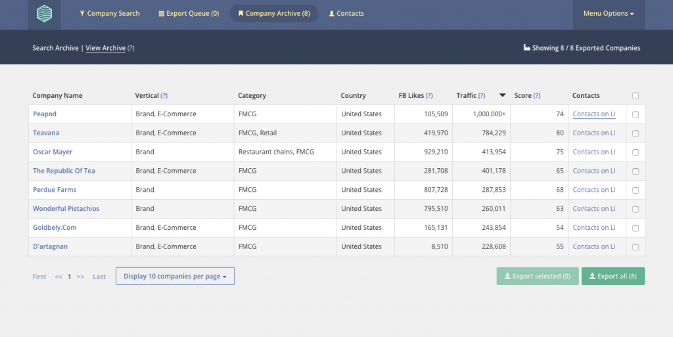The image size is (673, 337).
Task: Click Traffic value 1,000,000+ for Peapod
Action: (x=489, y=114)
